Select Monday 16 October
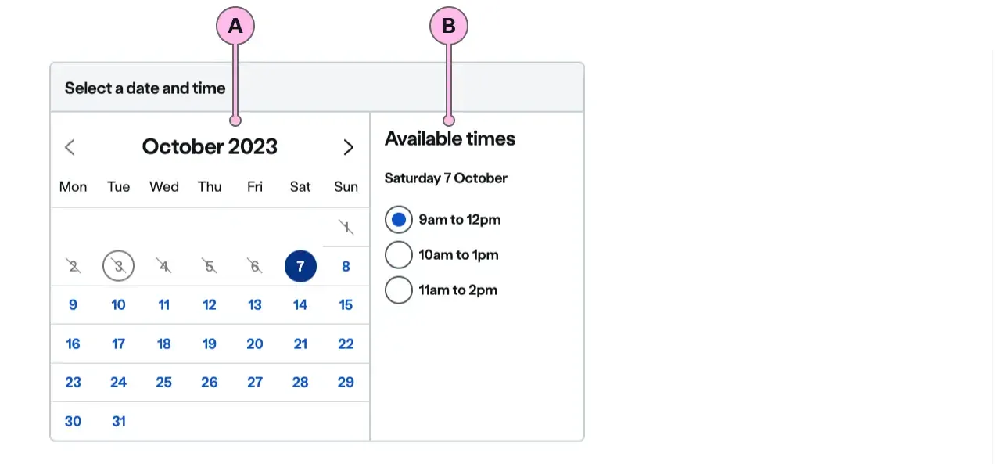1001x464 pixels. click(73, 344)
